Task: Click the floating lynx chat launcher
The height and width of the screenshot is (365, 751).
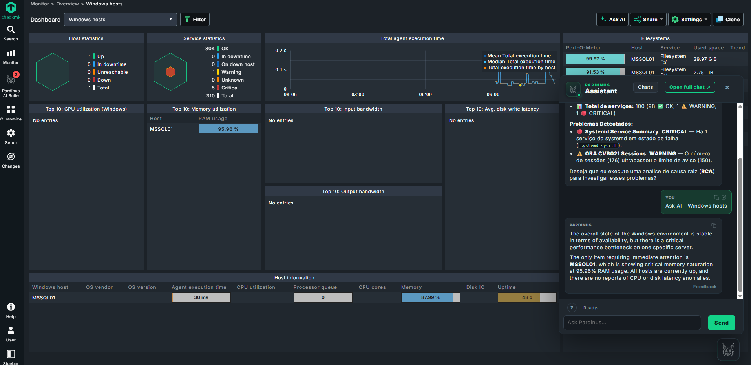Action: pyautogui.click(x=728, y=350)
